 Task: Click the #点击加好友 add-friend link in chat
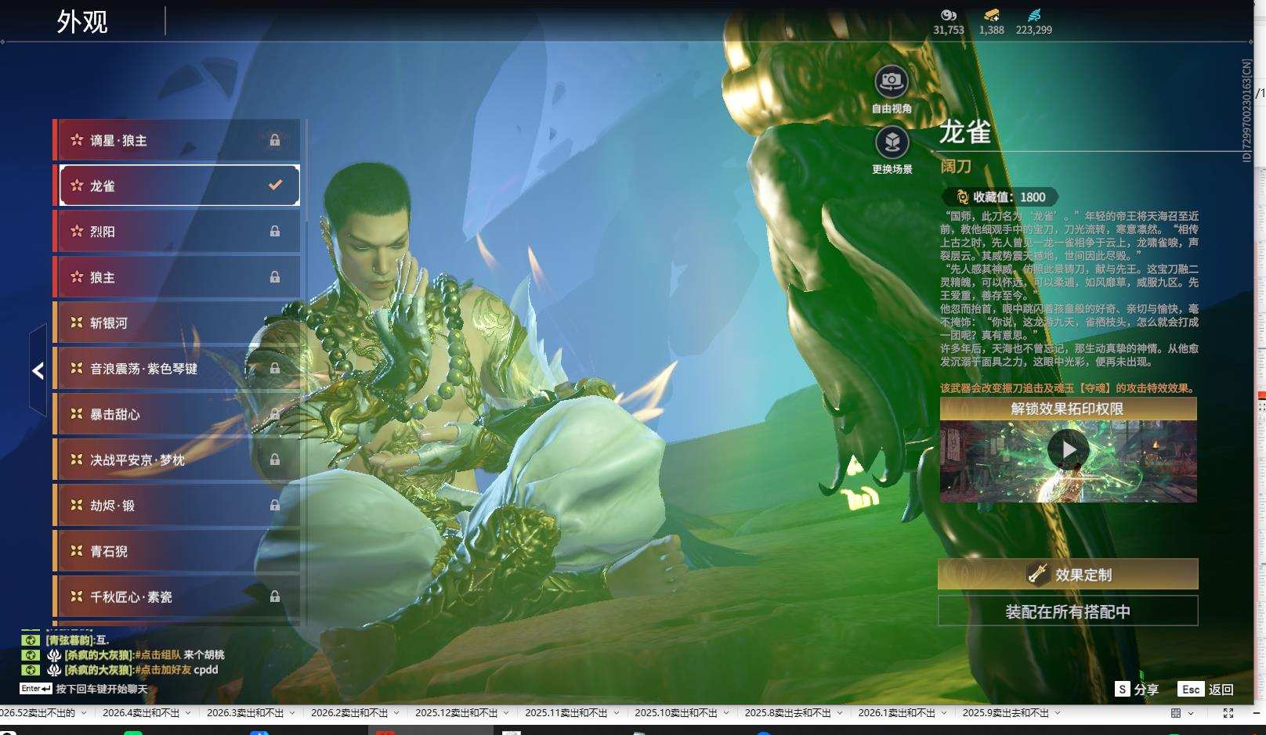click(x=163, y=669)
